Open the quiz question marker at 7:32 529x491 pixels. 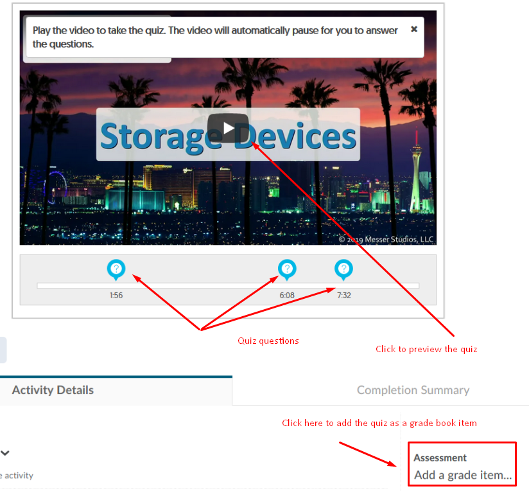point(343,269)
